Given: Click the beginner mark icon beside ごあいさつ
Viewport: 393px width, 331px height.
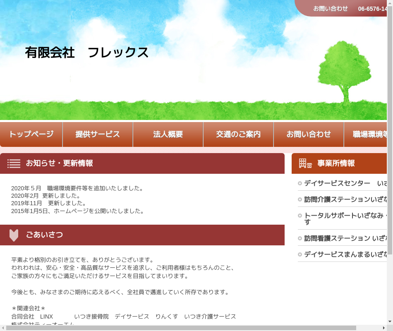Looking at the screenshot, I should pos(14,235).
